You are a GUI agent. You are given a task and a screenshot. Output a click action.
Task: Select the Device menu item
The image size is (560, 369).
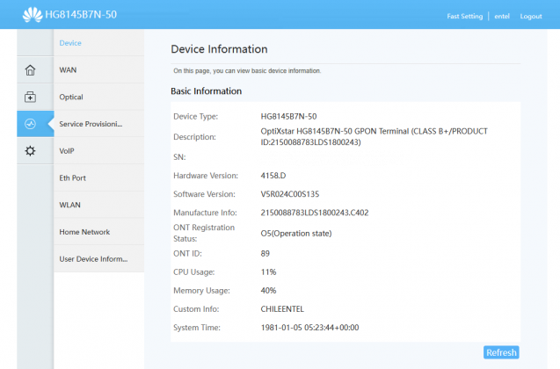[70, 43]
